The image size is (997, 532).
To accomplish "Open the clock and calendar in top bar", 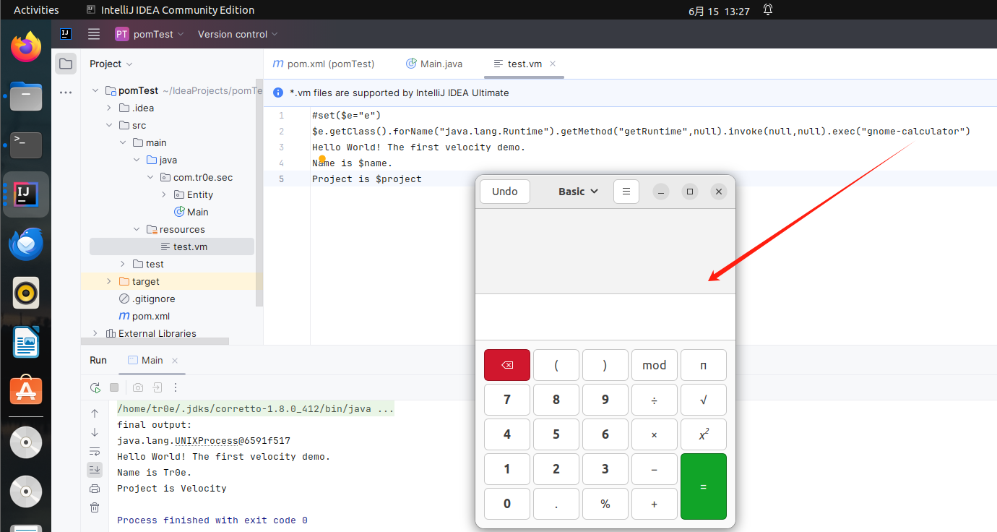I will click(719, 10).
